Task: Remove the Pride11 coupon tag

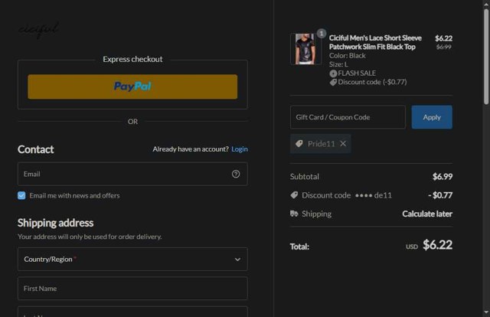Action: click(343, 143)
